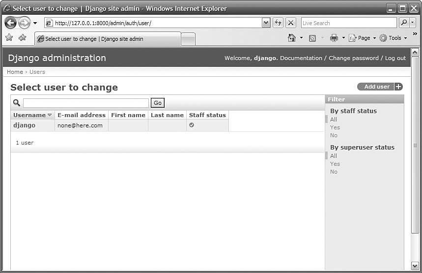
Task: Open the Page menu
Action: tap(362, 38)
